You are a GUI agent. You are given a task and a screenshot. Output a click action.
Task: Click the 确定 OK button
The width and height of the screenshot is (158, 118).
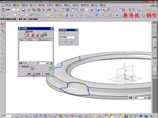29,74
